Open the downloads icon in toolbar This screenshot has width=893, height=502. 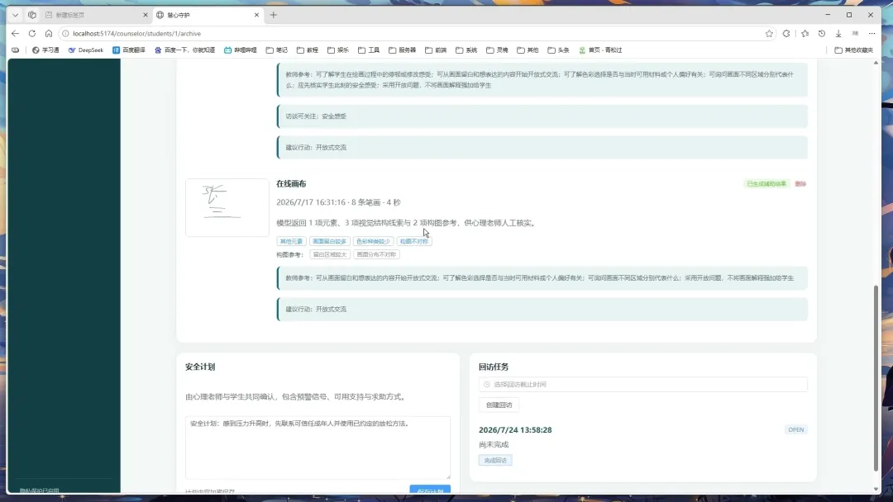coord(838,34)
